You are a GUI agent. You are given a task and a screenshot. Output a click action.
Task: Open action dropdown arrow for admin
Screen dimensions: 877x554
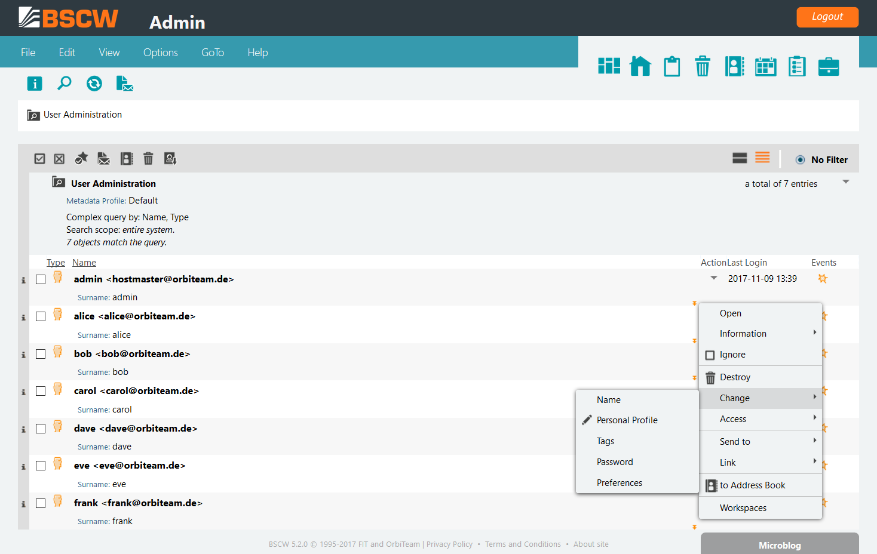pyautogui.click(x=713, y=278)
